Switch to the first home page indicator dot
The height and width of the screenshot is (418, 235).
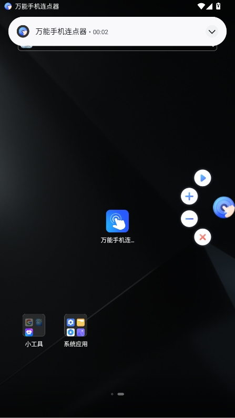[112, 394]
